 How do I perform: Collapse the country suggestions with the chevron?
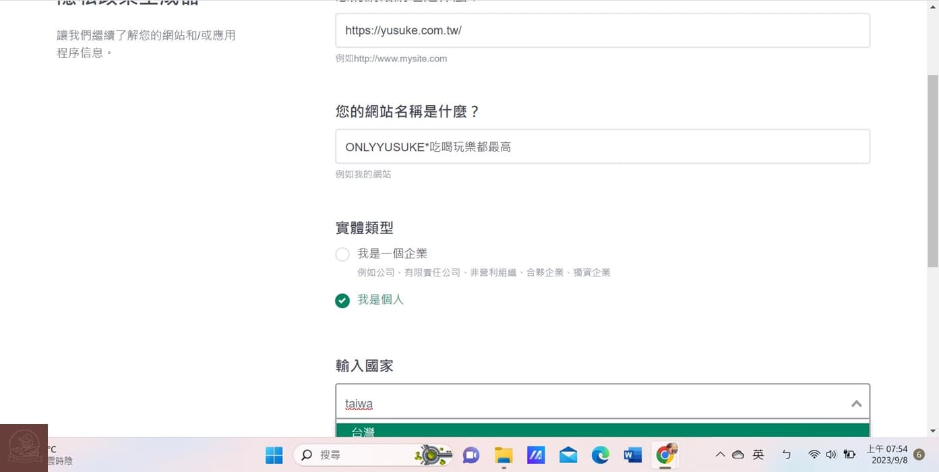pos(856,403)
